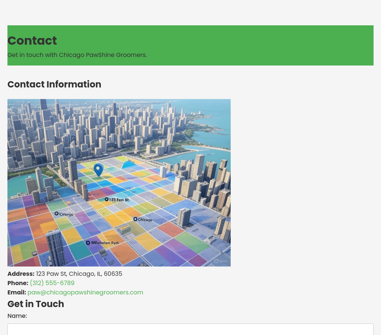Viewport: 381px width, 335px height.
Task: Click the bold Email label
Action: tap(17, 292)
